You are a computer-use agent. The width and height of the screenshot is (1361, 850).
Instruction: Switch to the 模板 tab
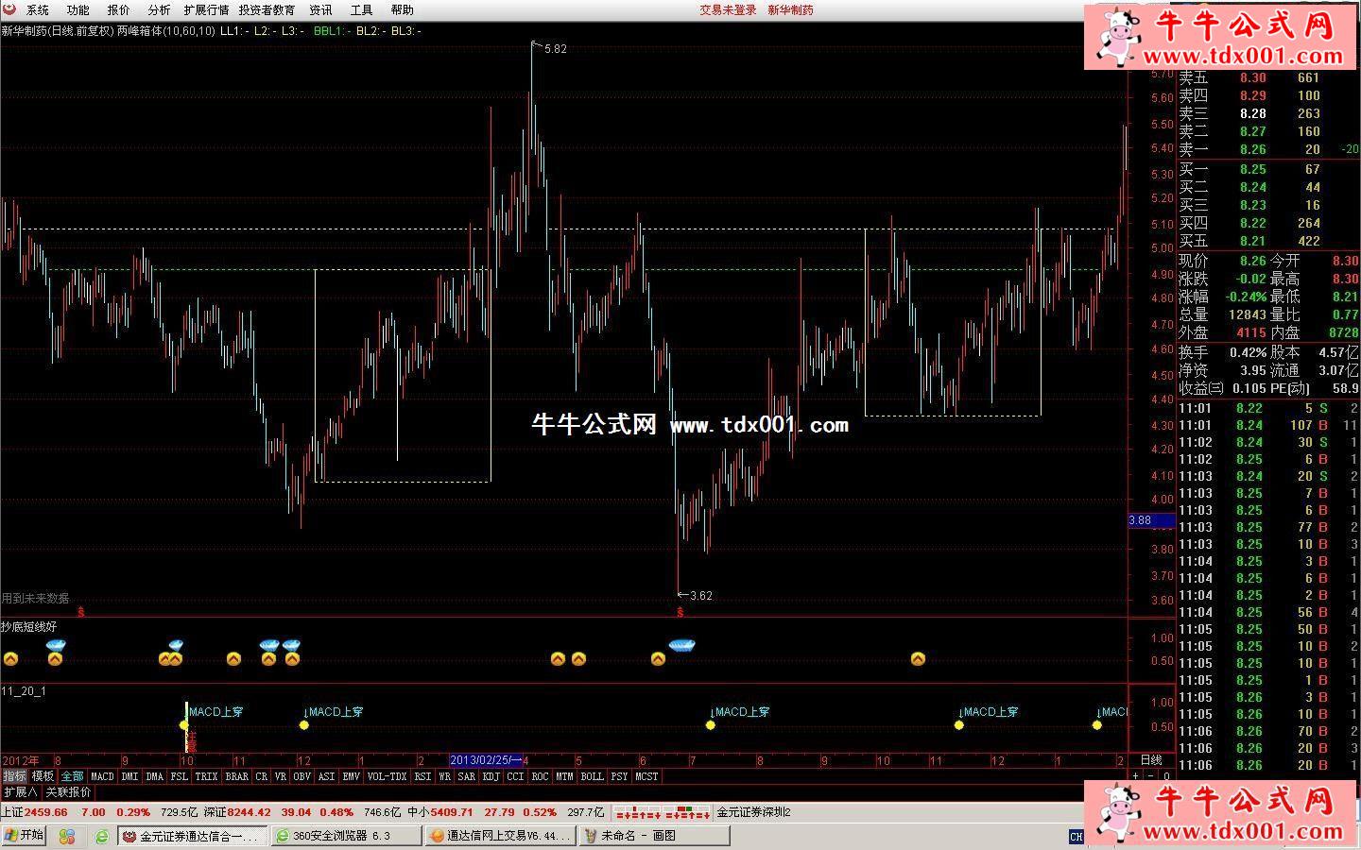[43, 776]
